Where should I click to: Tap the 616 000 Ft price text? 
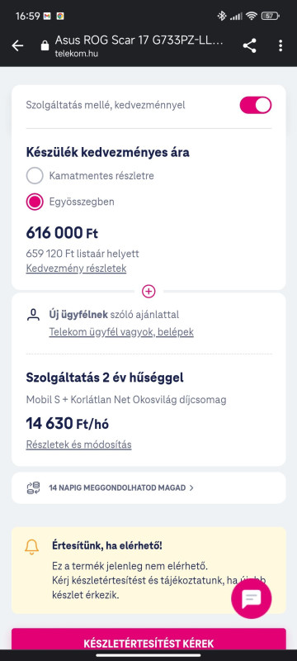pos(62,233)
